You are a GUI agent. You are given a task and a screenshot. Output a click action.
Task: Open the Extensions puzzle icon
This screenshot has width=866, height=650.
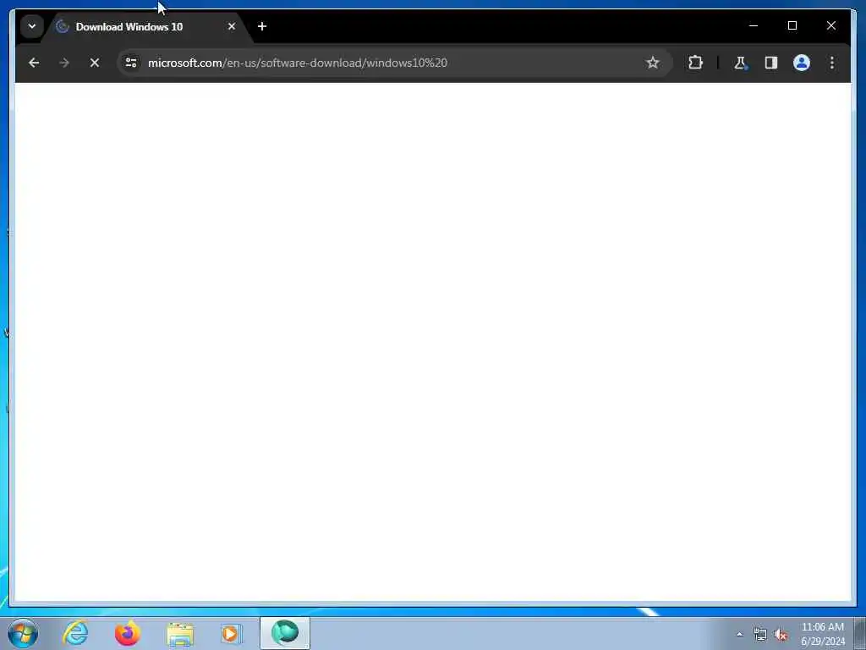coord(695,63)
